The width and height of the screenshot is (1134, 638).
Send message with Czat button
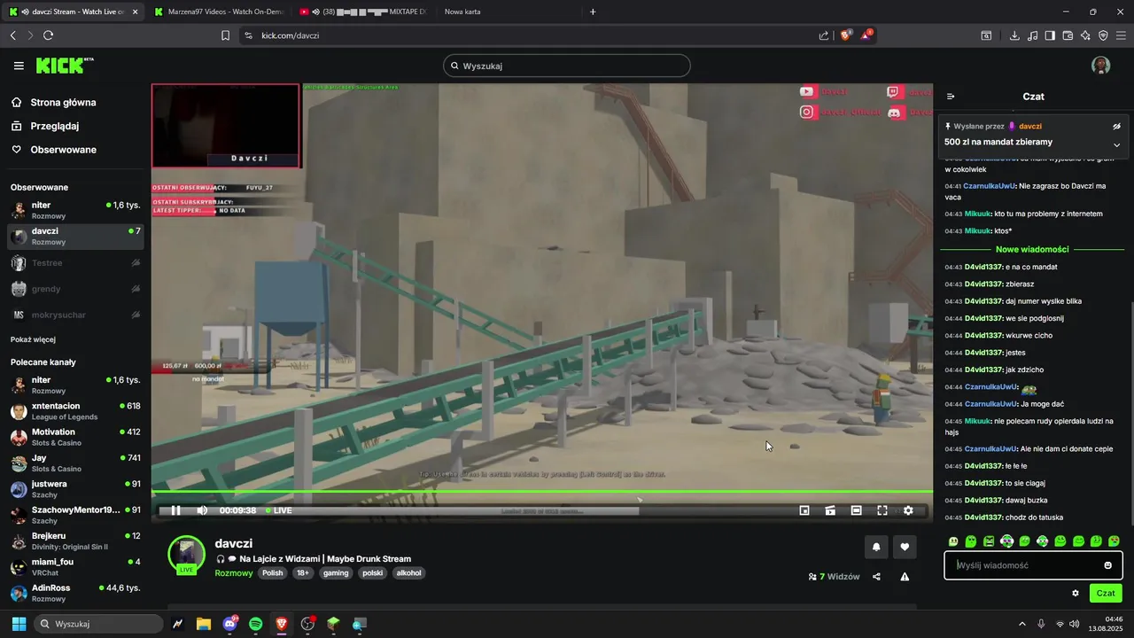(1106, 593)
